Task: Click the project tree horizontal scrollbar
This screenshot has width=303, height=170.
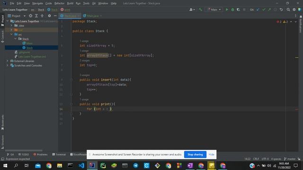Action: tap(24, 150)
